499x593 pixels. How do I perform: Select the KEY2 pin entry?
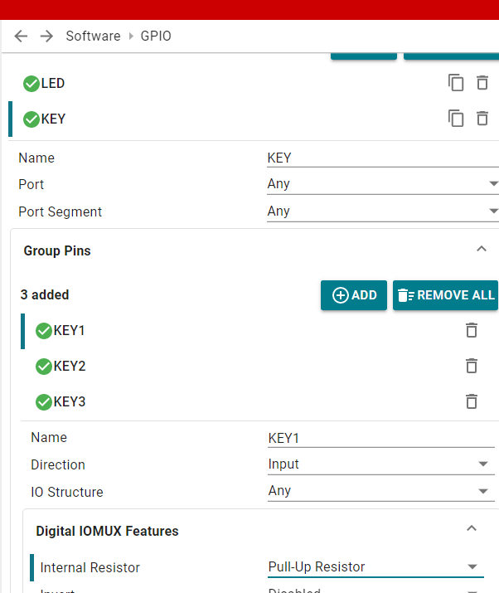(x=249, y=366)
